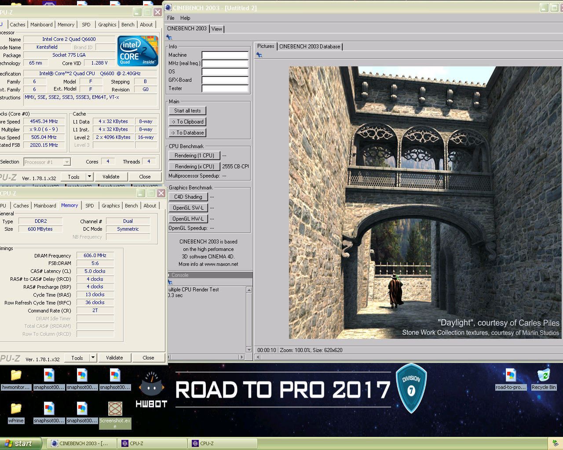Screen dimensions: 563x450
Task: Select the Pictures tab
Action: tap(266, 46)
